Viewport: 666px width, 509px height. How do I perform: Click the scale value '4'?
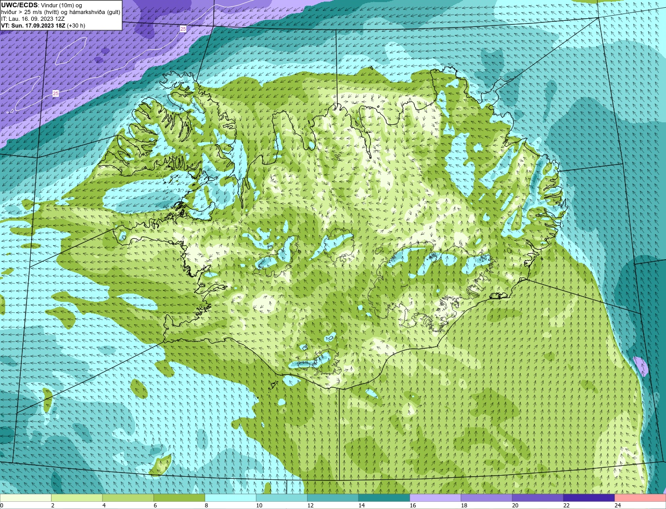104,505
